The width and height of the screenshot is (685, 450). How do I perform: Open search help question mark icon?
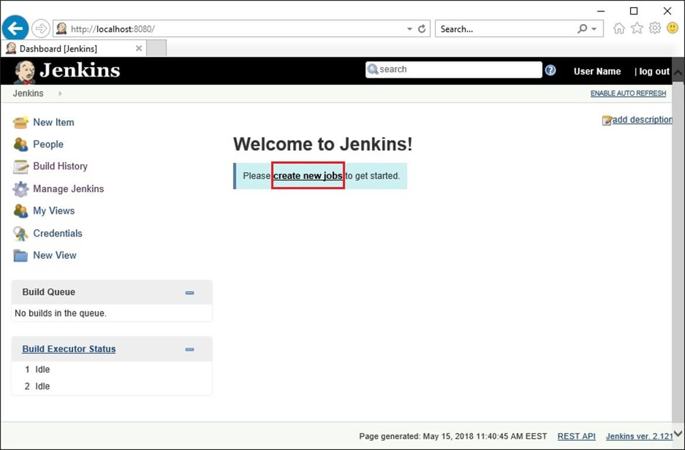[x=550, y=70]
